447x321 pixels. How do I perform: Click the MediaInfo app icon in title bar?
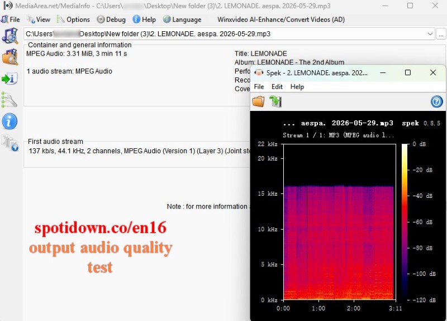tap(8, 6)
